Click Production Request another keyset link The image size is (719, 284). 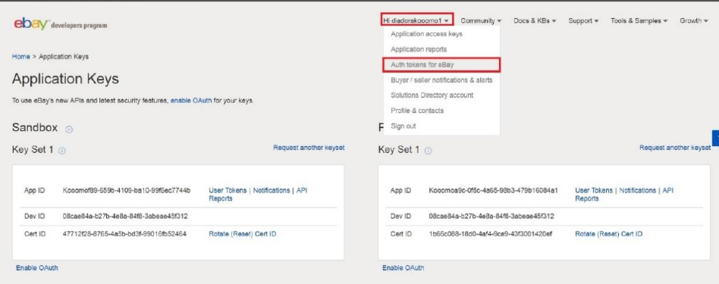[675, 148]
